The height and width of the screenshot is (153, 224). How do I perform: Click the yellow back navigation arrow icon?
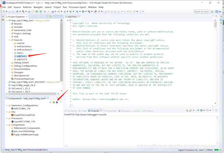(x=134, y=11)
